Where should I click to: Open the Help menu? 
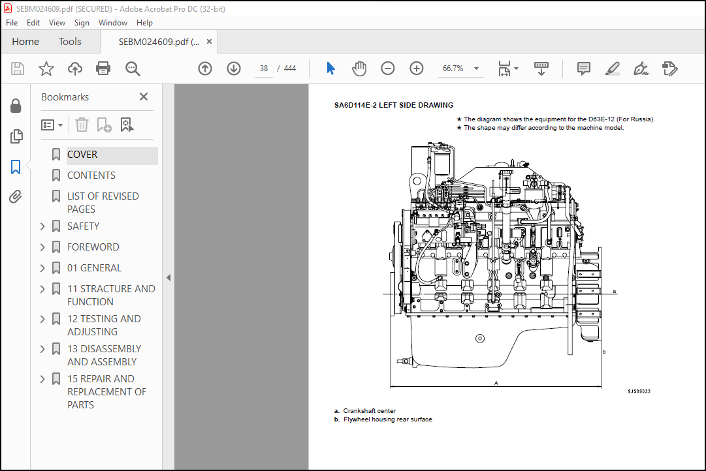[144, 22]
